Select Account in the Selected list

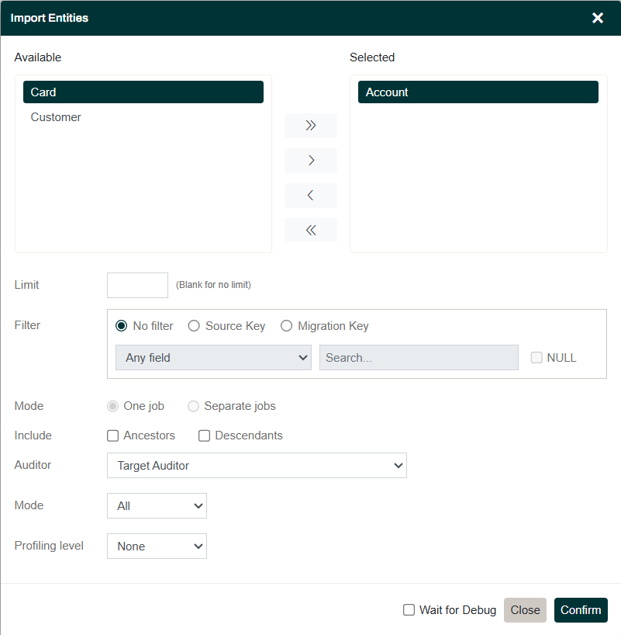[x=478, y=92]
